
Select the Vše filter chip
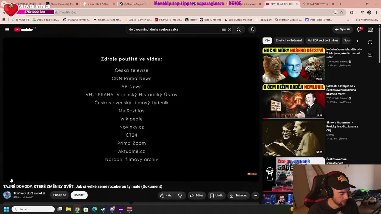[x=267, y=40]
